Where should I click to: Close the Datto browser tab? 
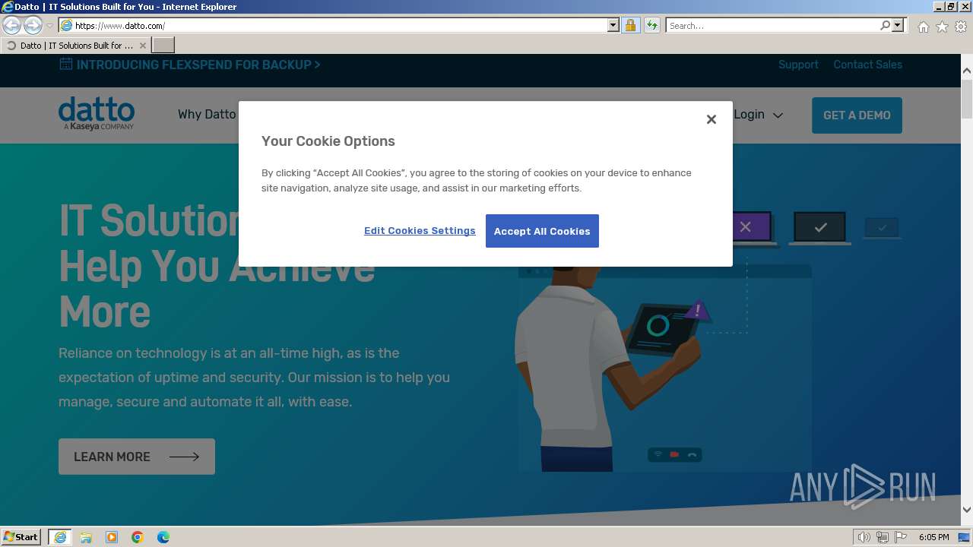pyautogui.click(x=143, y=46)
